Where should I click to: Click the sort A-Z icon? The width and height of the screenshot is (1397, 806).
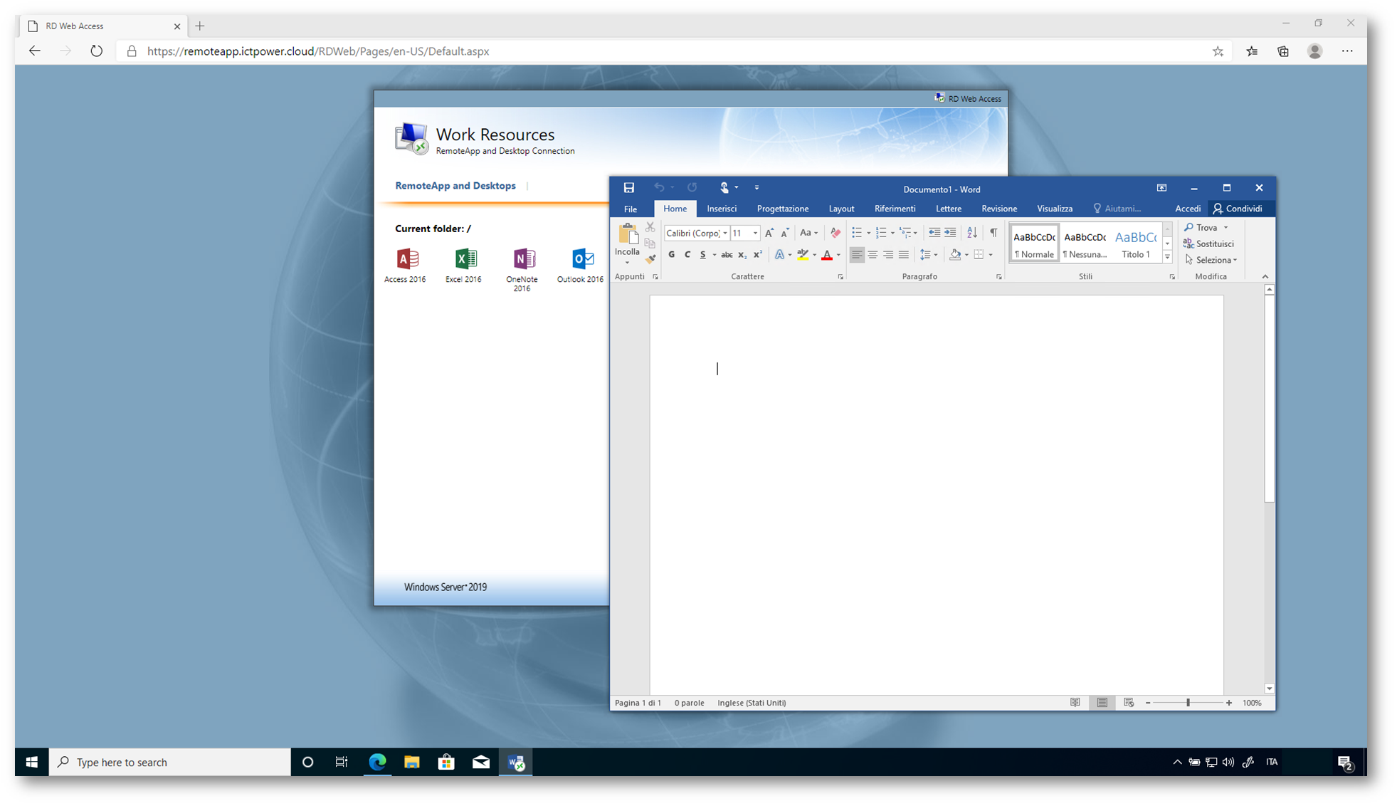pyautogui.click(x=971, y=233)
